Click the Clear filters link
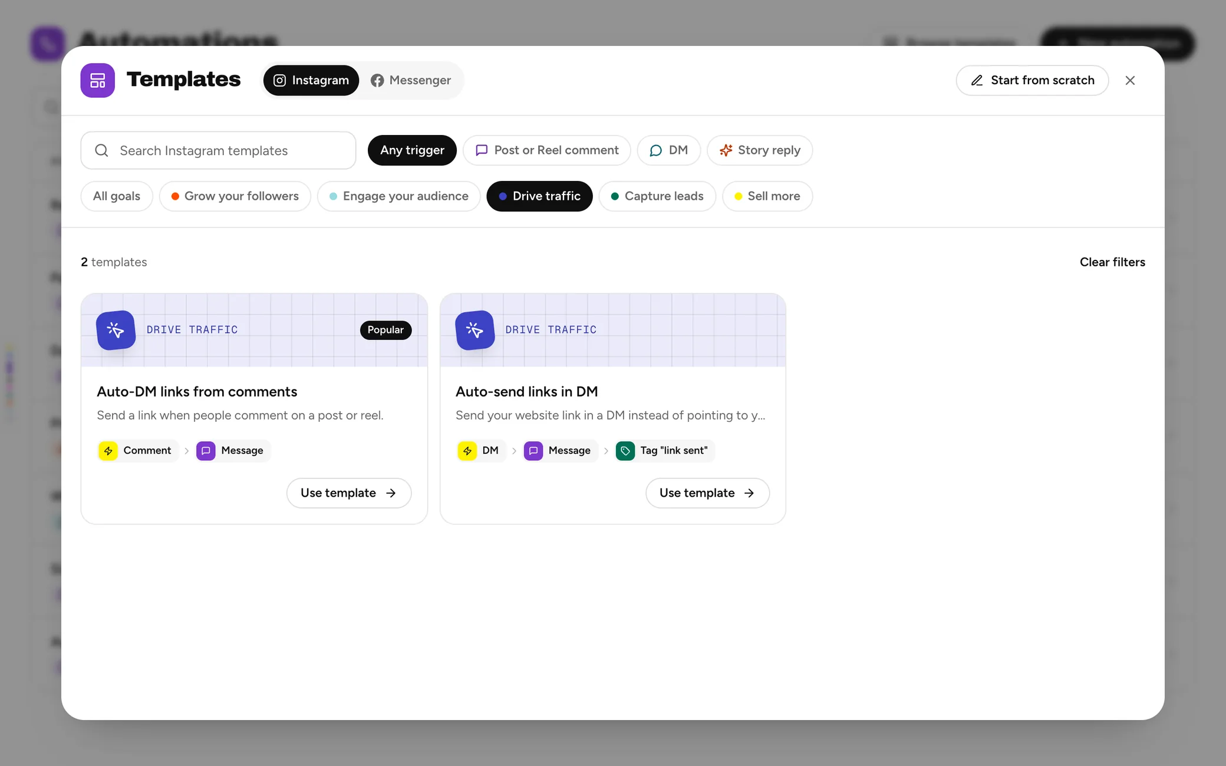This screenshot has width=1226, height=766. tap(1112, 262)
